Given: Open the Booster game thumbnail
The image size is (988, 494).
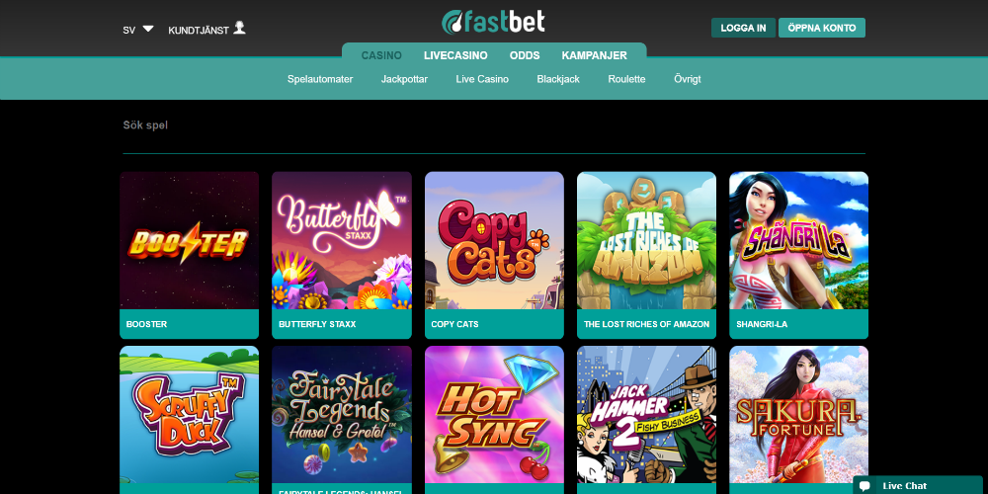Looking at the screenshot, I should [189, 241].
